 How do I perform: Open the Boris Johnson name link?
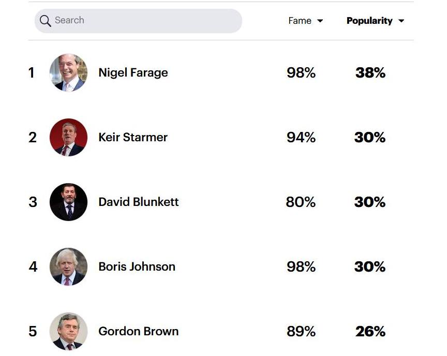point(137,266)
